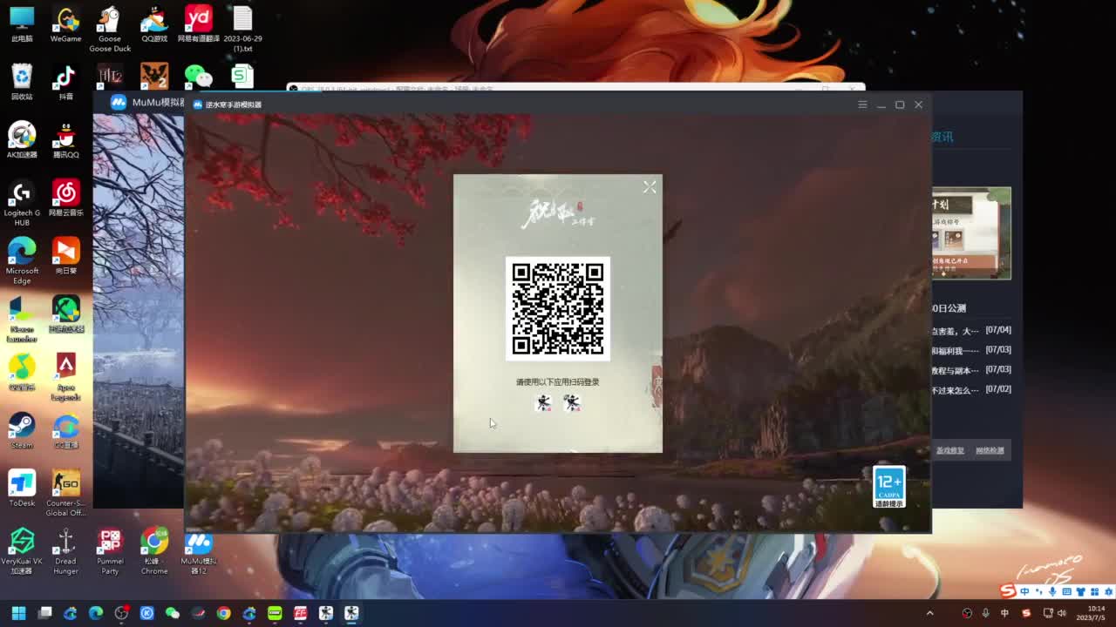The height and width of the screenshot is (627, 1116).
Task: Launch the Pummel Party desktop shortcut
Action: pyautogui.click(x=110, y=551)
